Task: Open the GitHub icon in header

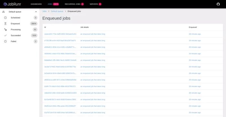Action: pos(218,4)
